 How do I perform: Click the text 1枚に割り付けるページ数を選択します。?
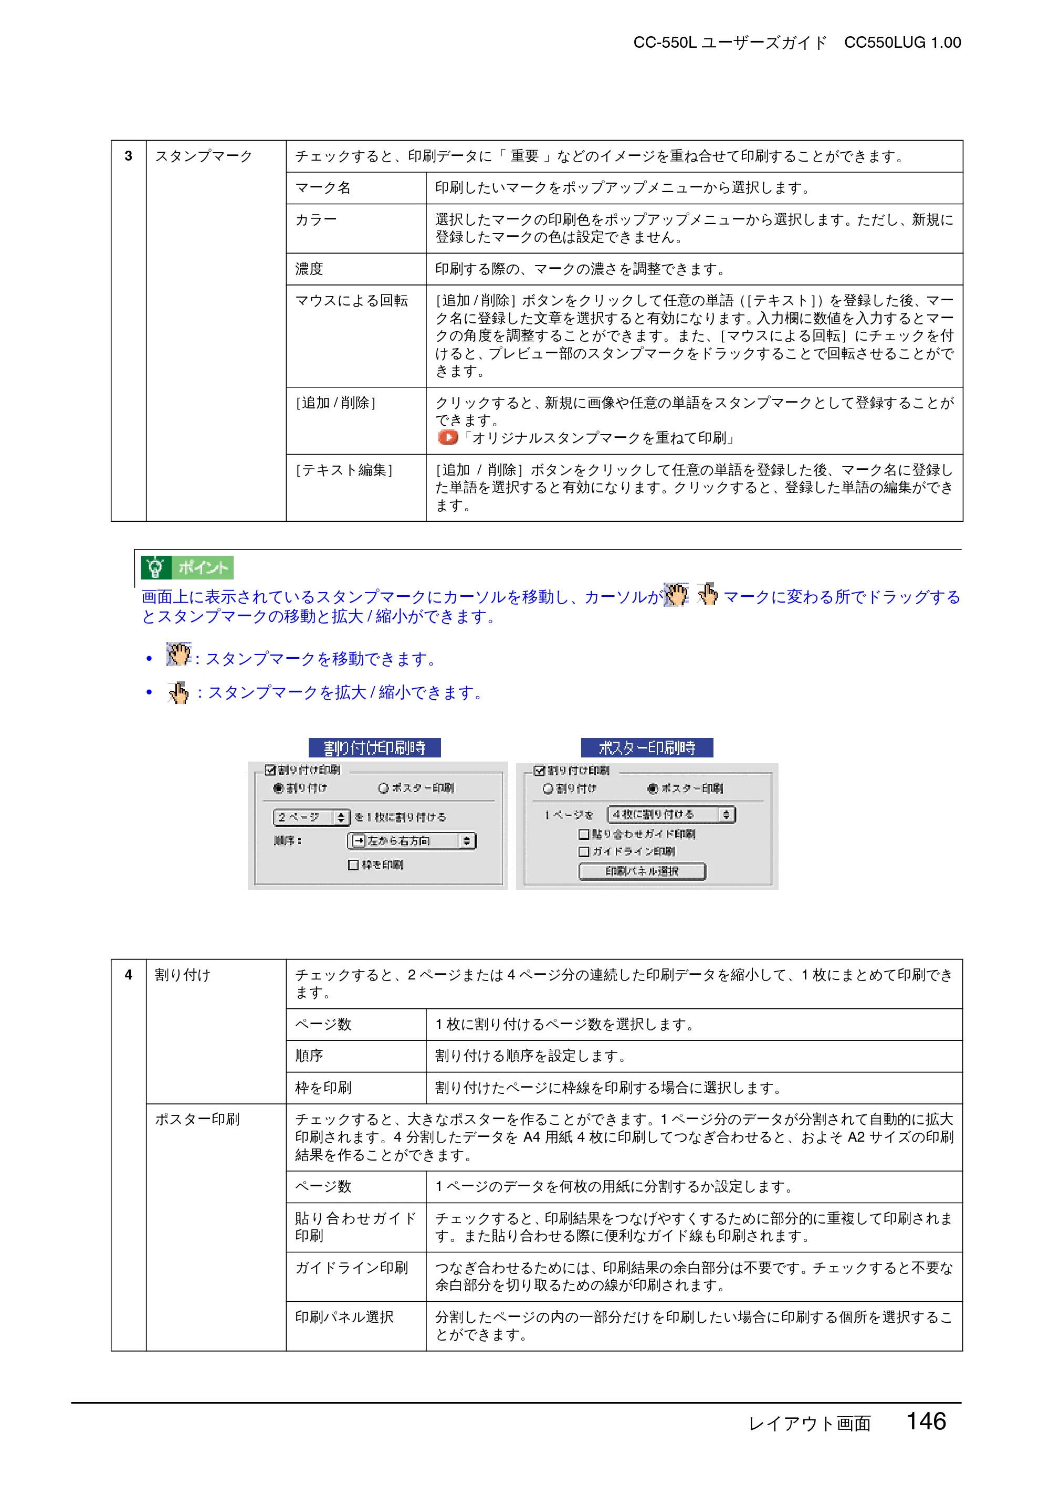[565, 1025]
